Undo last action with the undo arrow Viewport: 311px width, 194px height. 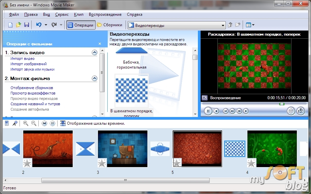pos(39,25)
